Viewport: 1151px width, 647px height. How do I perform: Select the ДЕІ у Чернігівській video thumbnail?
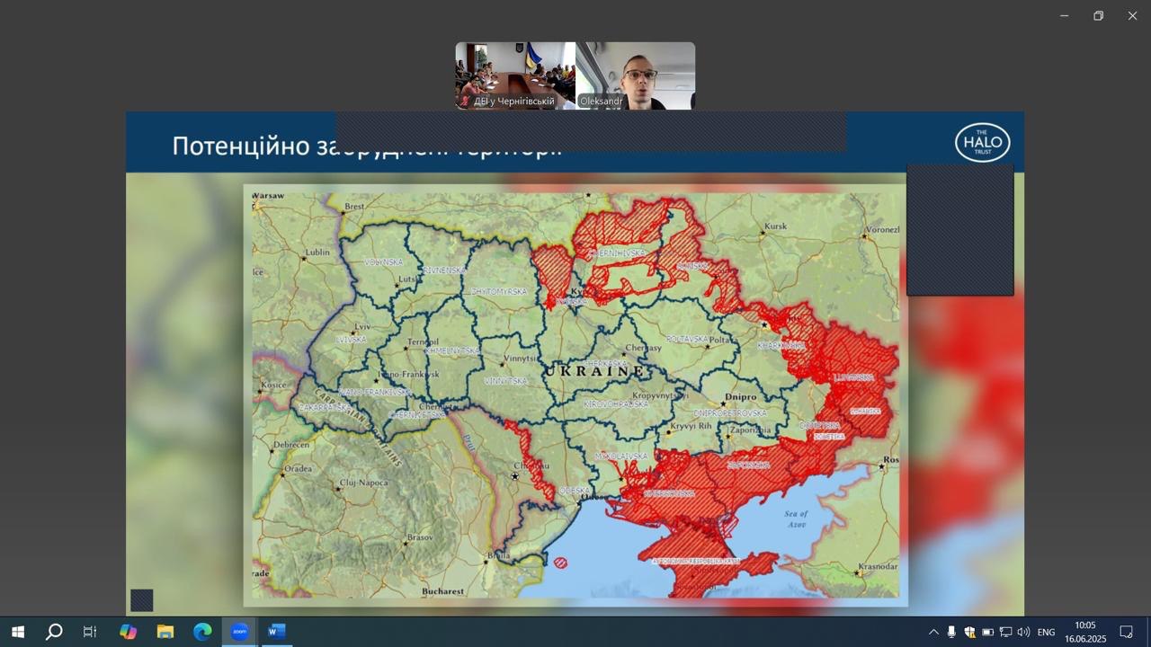point(515,75)
